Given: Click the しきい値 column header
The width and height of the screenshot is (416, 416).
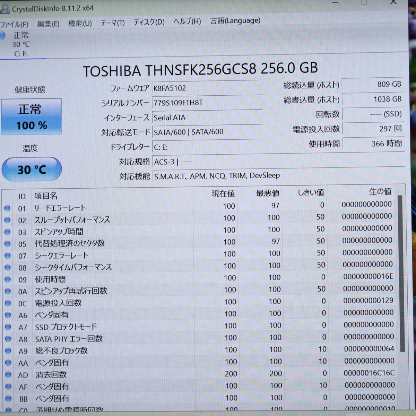Looking at the screenshot, I should 311,192.
